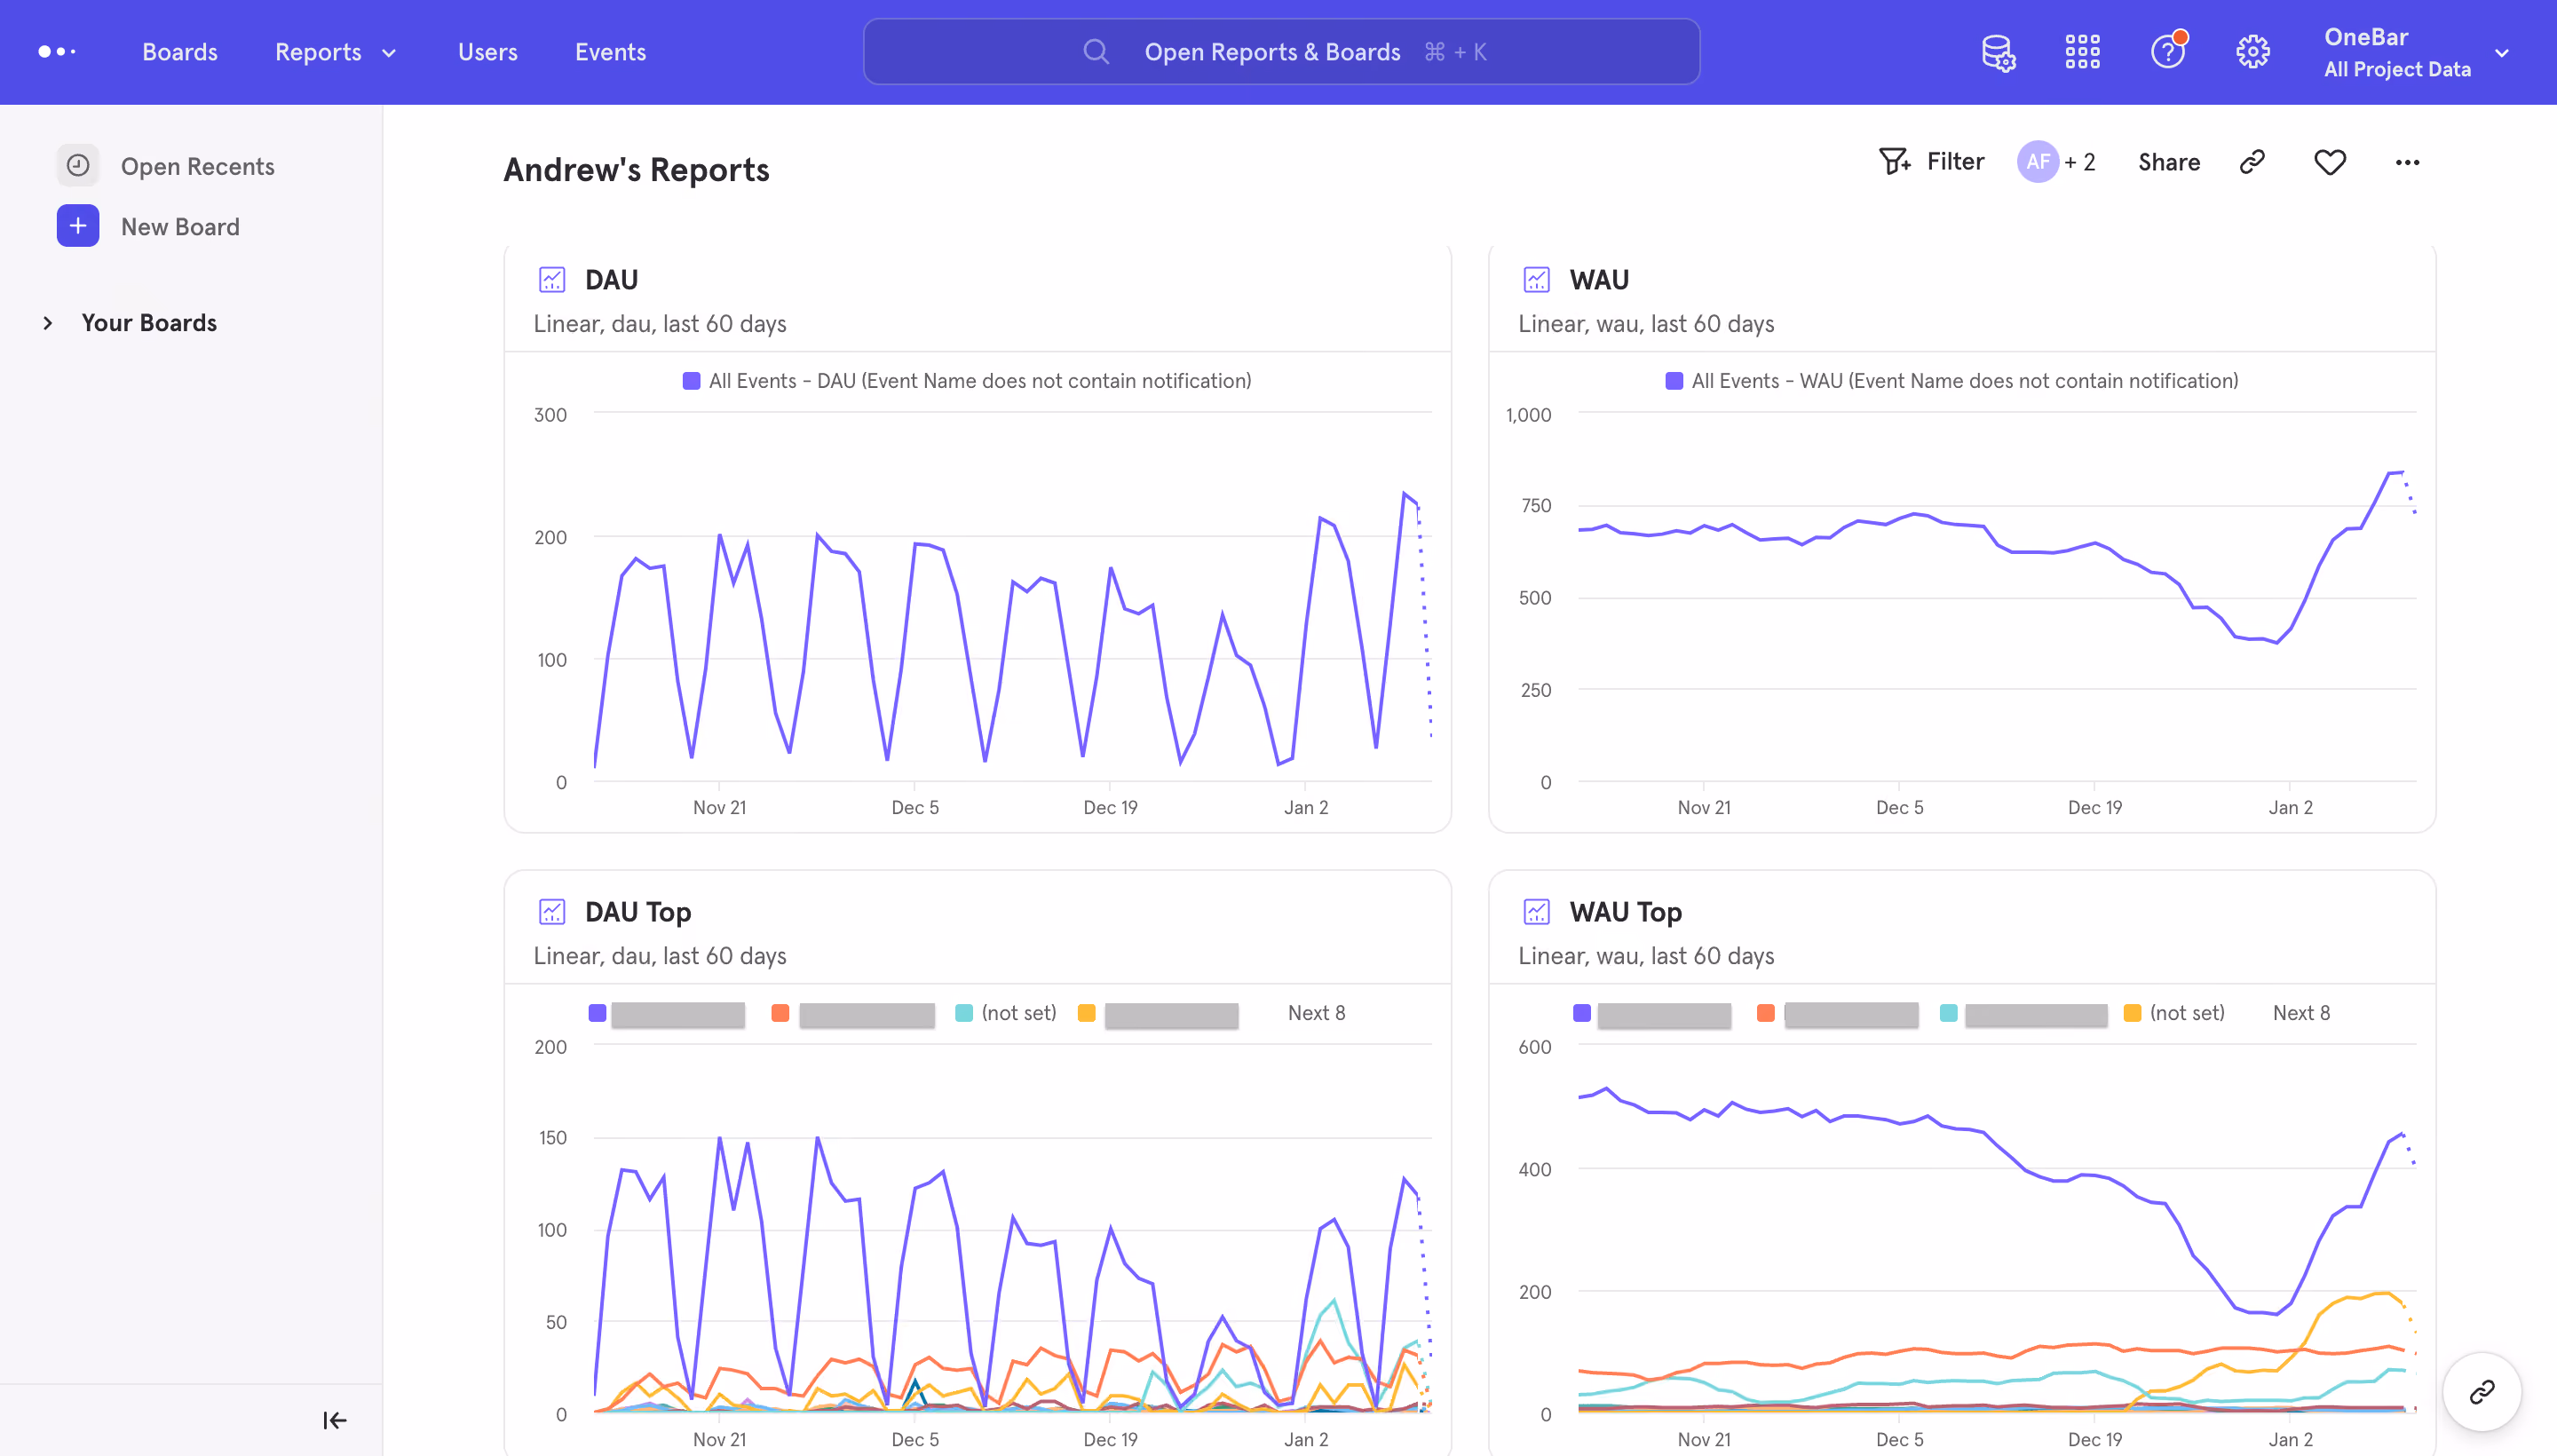The width and height of the screenshot is (2557, 1456).
Task: Click the AF user avatar
Action: click(x=2037, y=161)
